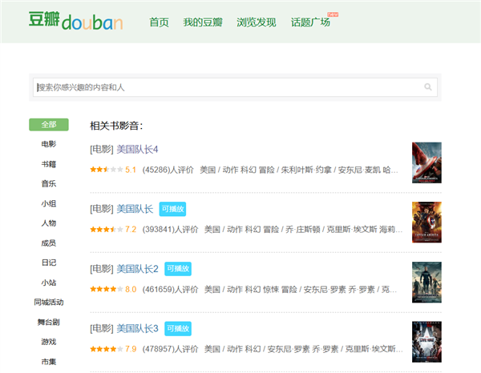Open the 美国队长4 poster thumbnail

(426, 162)
